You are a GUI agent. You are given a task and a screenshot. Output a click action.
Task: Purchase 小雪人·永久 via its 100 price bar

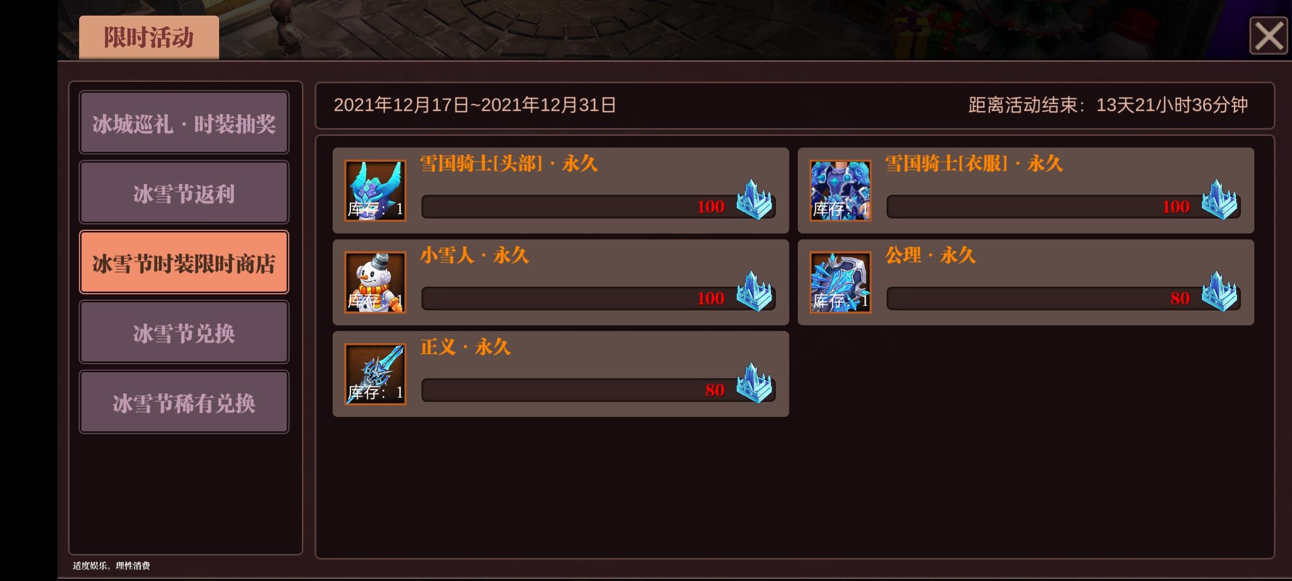pos(598,299)
